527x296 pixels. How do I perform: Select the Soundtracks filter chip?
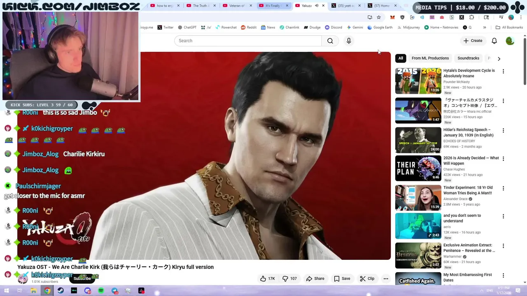468,58
